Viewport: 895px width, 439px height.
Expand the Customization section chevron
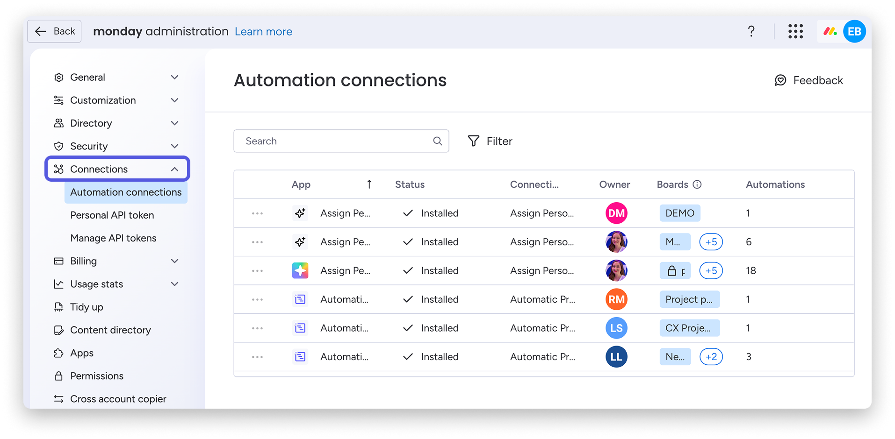coord(174,100)
